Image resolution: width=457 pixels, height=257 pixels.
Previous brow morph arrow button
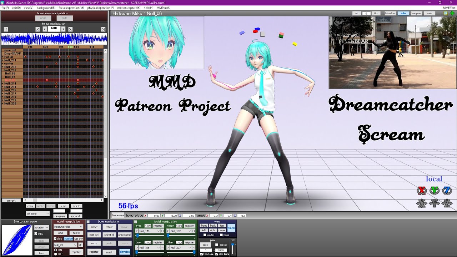click(137, 247)
